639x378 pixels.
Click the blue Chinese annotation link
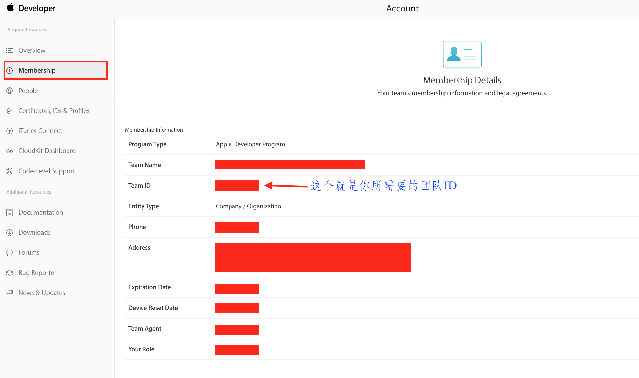pyautogui.click(x=383, y=186)
